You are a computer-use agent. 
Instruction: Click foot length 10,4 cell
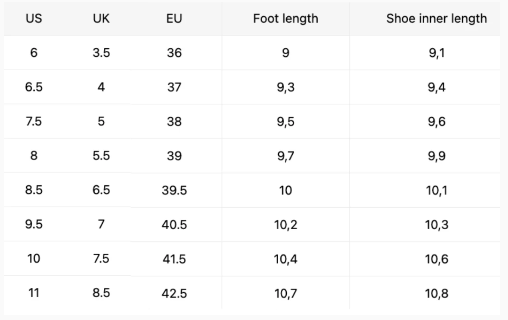[x=285, y=259]
